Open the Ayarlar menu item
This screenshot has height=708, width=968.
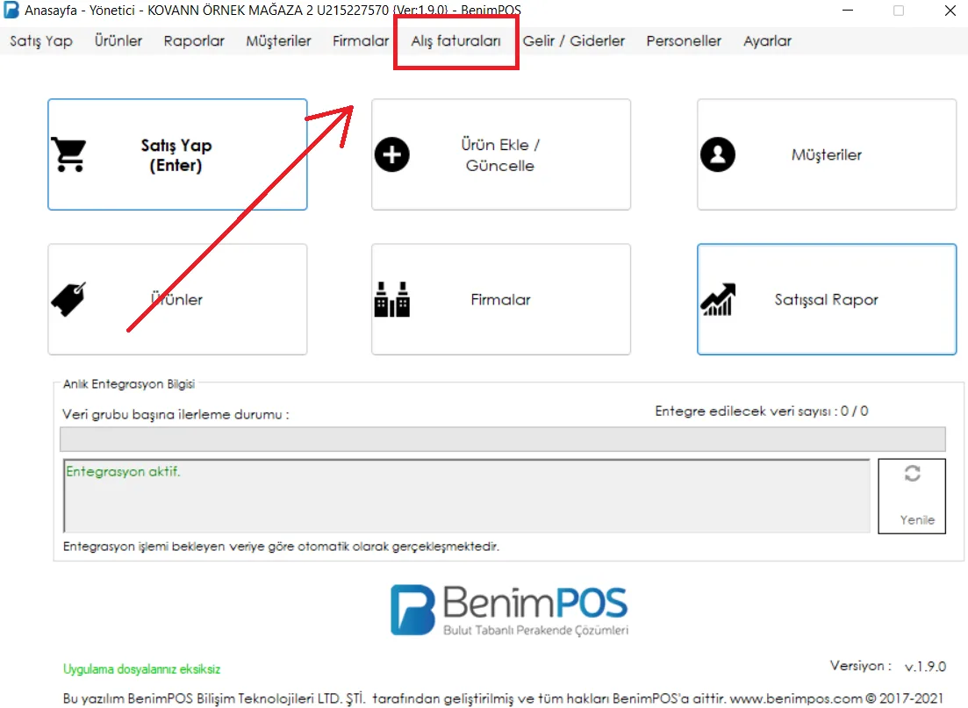tap(767, 40)
